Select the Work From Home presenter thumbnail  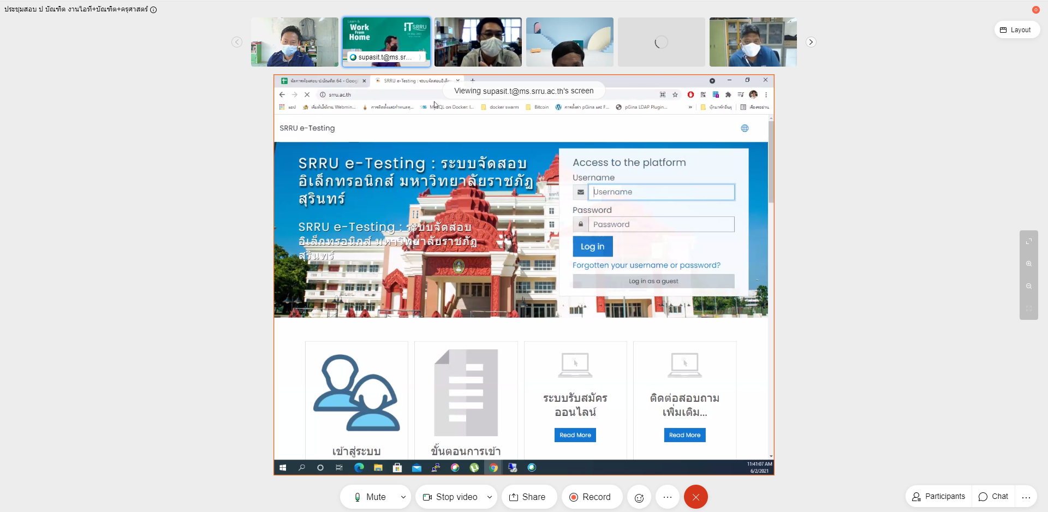click(x=386, y=42)
